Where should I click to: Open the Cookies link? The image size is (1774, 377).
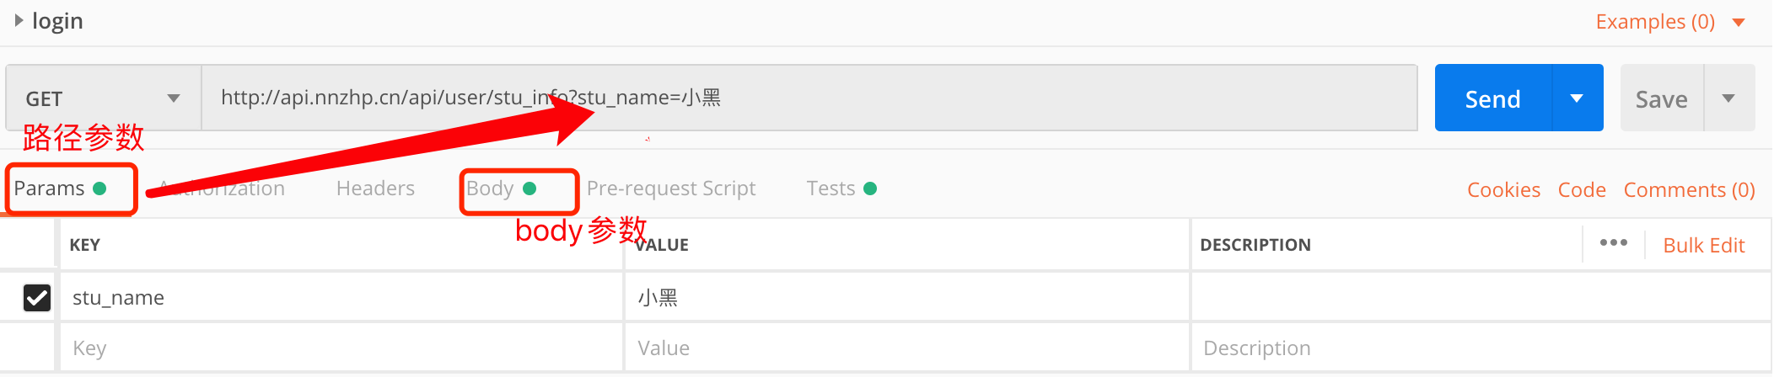click(x=1503, y=190)
